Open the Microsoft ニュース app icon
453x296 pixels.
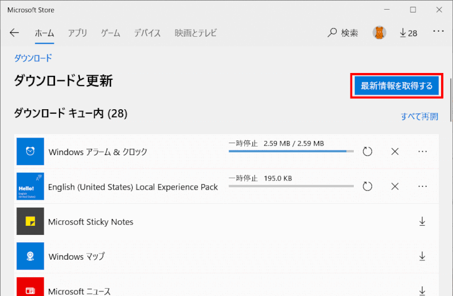31,287
